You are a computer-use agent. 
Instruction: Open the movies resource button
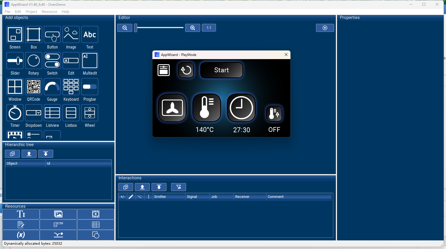(96, 214)
